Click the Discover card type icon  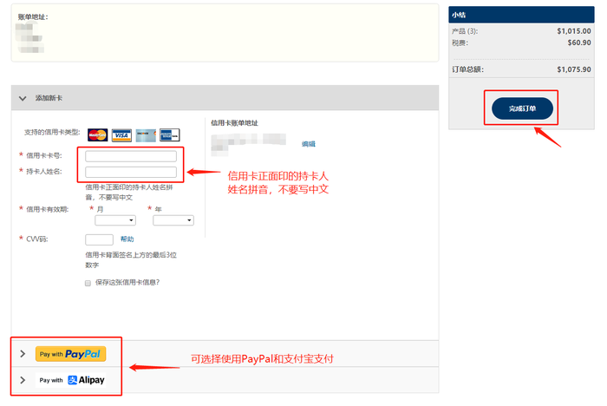coord(146,134)
